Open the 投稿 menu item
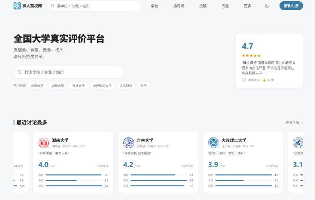 click(203, 6)
